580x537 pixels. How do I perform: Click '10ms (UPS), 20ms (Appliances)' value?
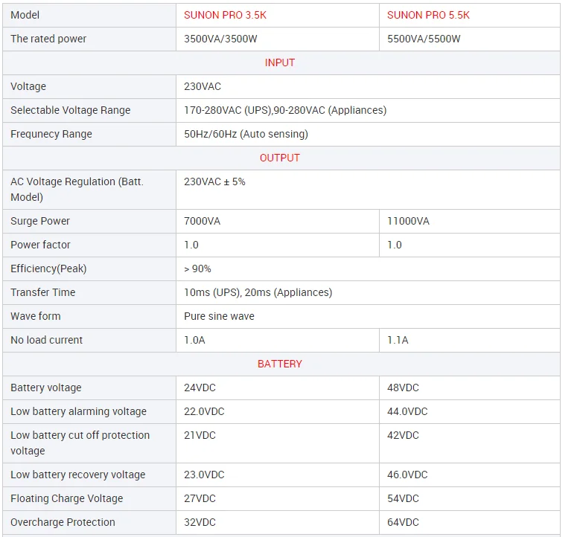258,292
